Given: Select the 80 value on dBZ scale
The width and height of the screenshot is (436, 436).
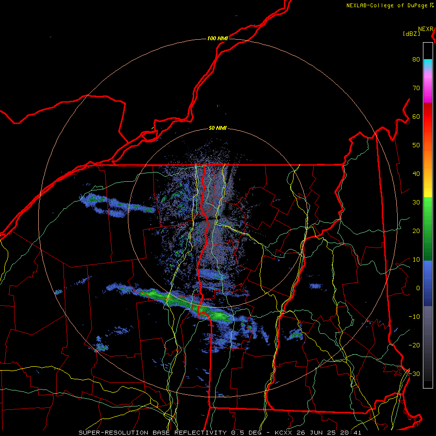Looking at the screenshot, I should (x=416, y=60).
